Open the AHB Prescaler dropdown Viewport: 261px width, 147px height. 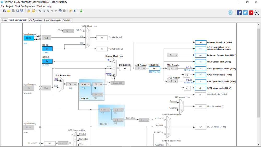(x=141, y=69)
